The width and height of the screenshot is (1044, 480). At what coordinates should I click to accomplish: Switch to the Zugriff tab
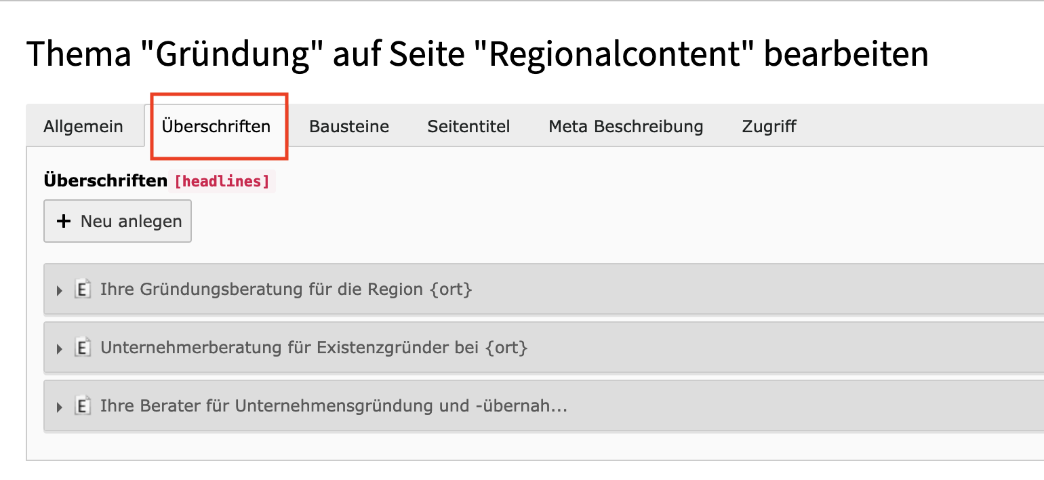769,127
